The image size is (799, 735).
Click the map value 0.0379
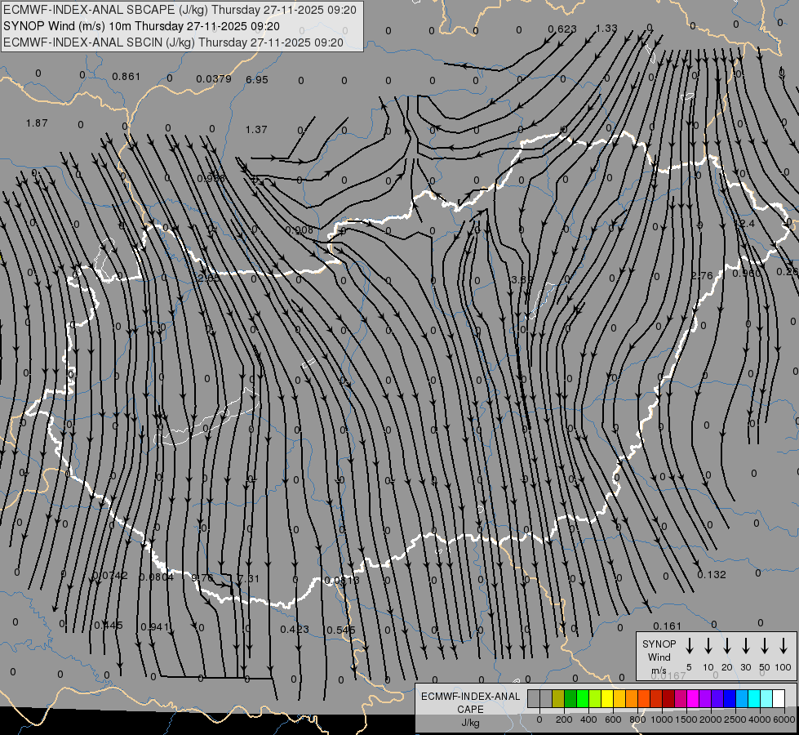tap(214, 78)
